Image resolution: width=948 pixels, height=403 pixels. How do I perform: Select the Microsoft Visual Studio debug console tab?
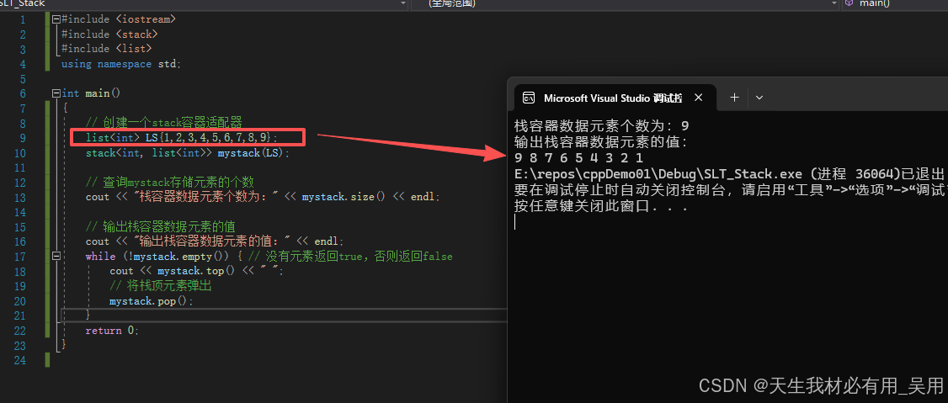(614, 98)
